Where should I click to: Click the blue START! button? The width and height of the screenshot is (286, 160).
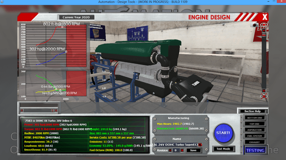click(x=223, y=133)
